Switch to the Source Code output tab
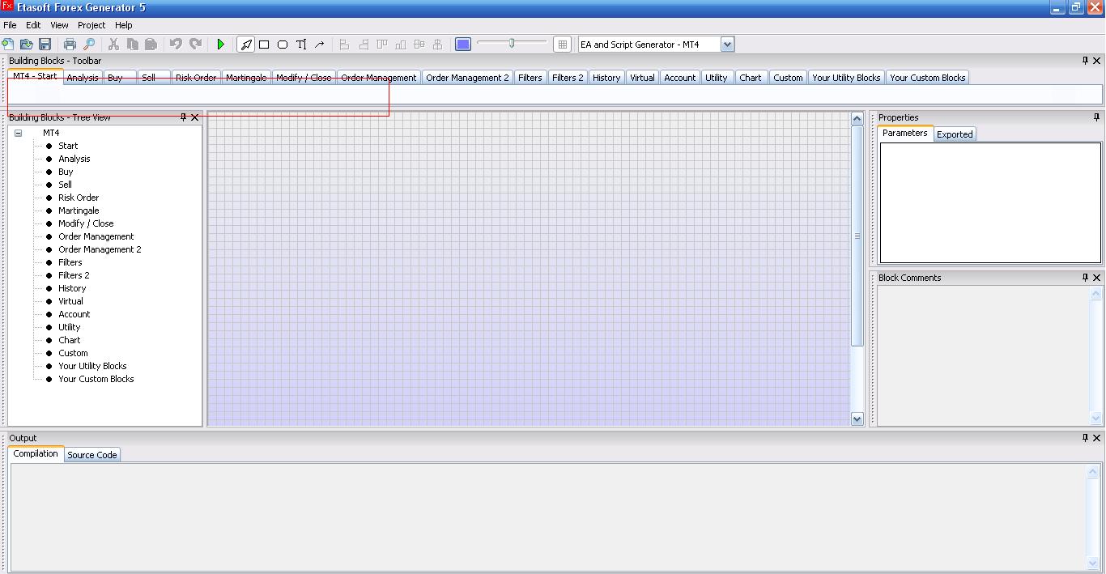The height and width of the screenshot is (574, 1106). click(x=92, y=455)
